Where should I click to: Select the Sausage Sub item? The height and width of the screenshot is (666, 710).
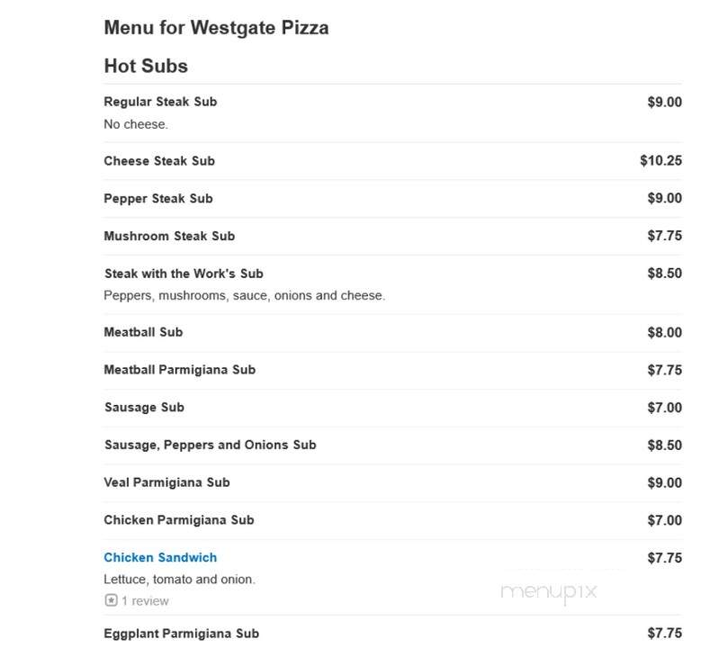[x=145, y=407]
